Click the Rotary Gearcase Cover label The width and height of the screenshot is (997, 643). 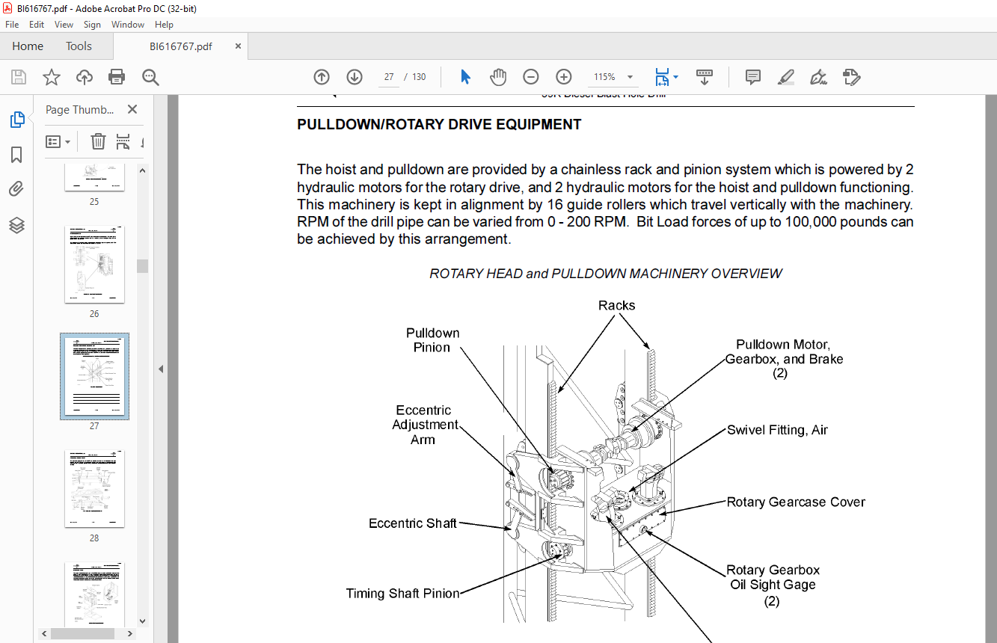tap(796, 502)
